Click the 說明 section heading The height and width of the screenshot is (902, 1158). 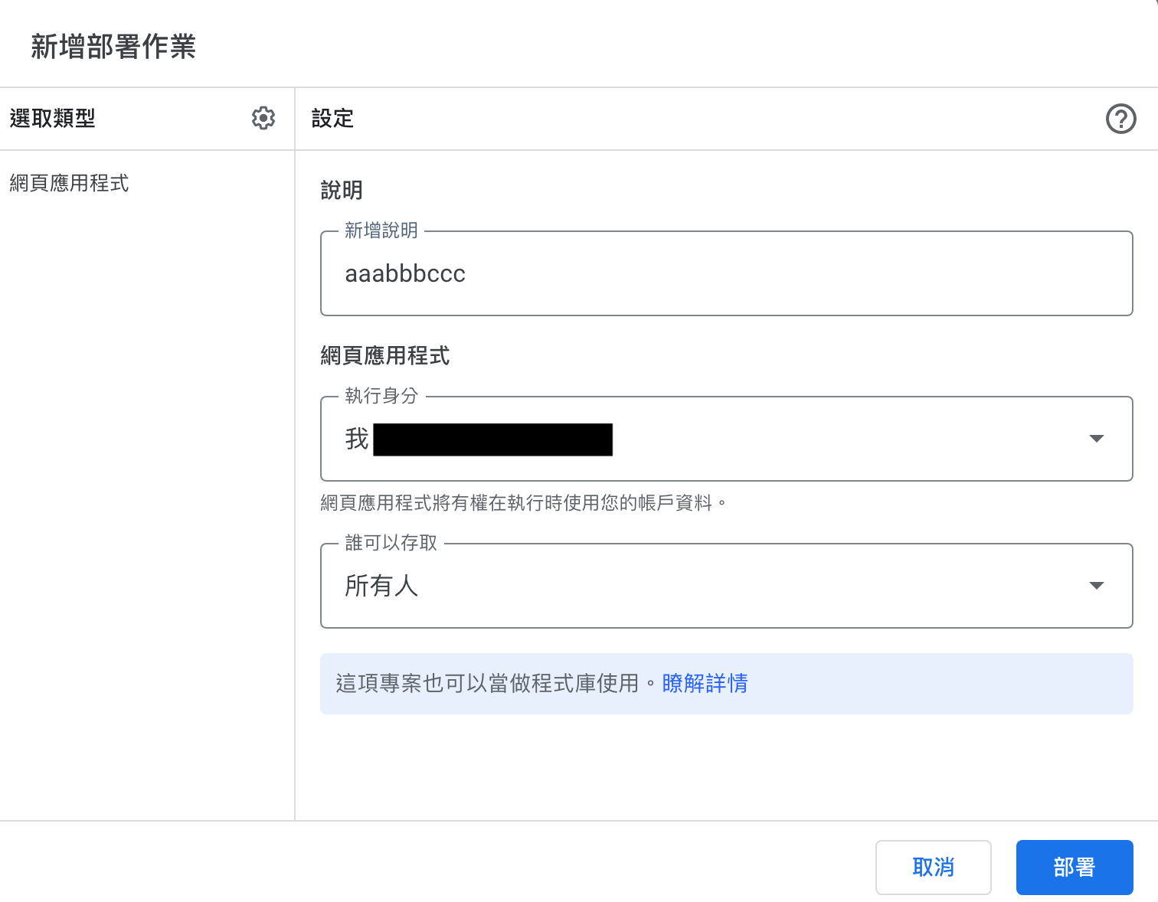point(342,190)
